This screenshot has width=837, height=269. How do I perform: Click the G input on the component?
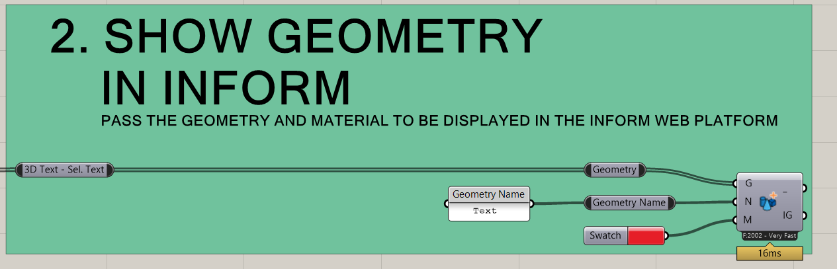(748, 183)
